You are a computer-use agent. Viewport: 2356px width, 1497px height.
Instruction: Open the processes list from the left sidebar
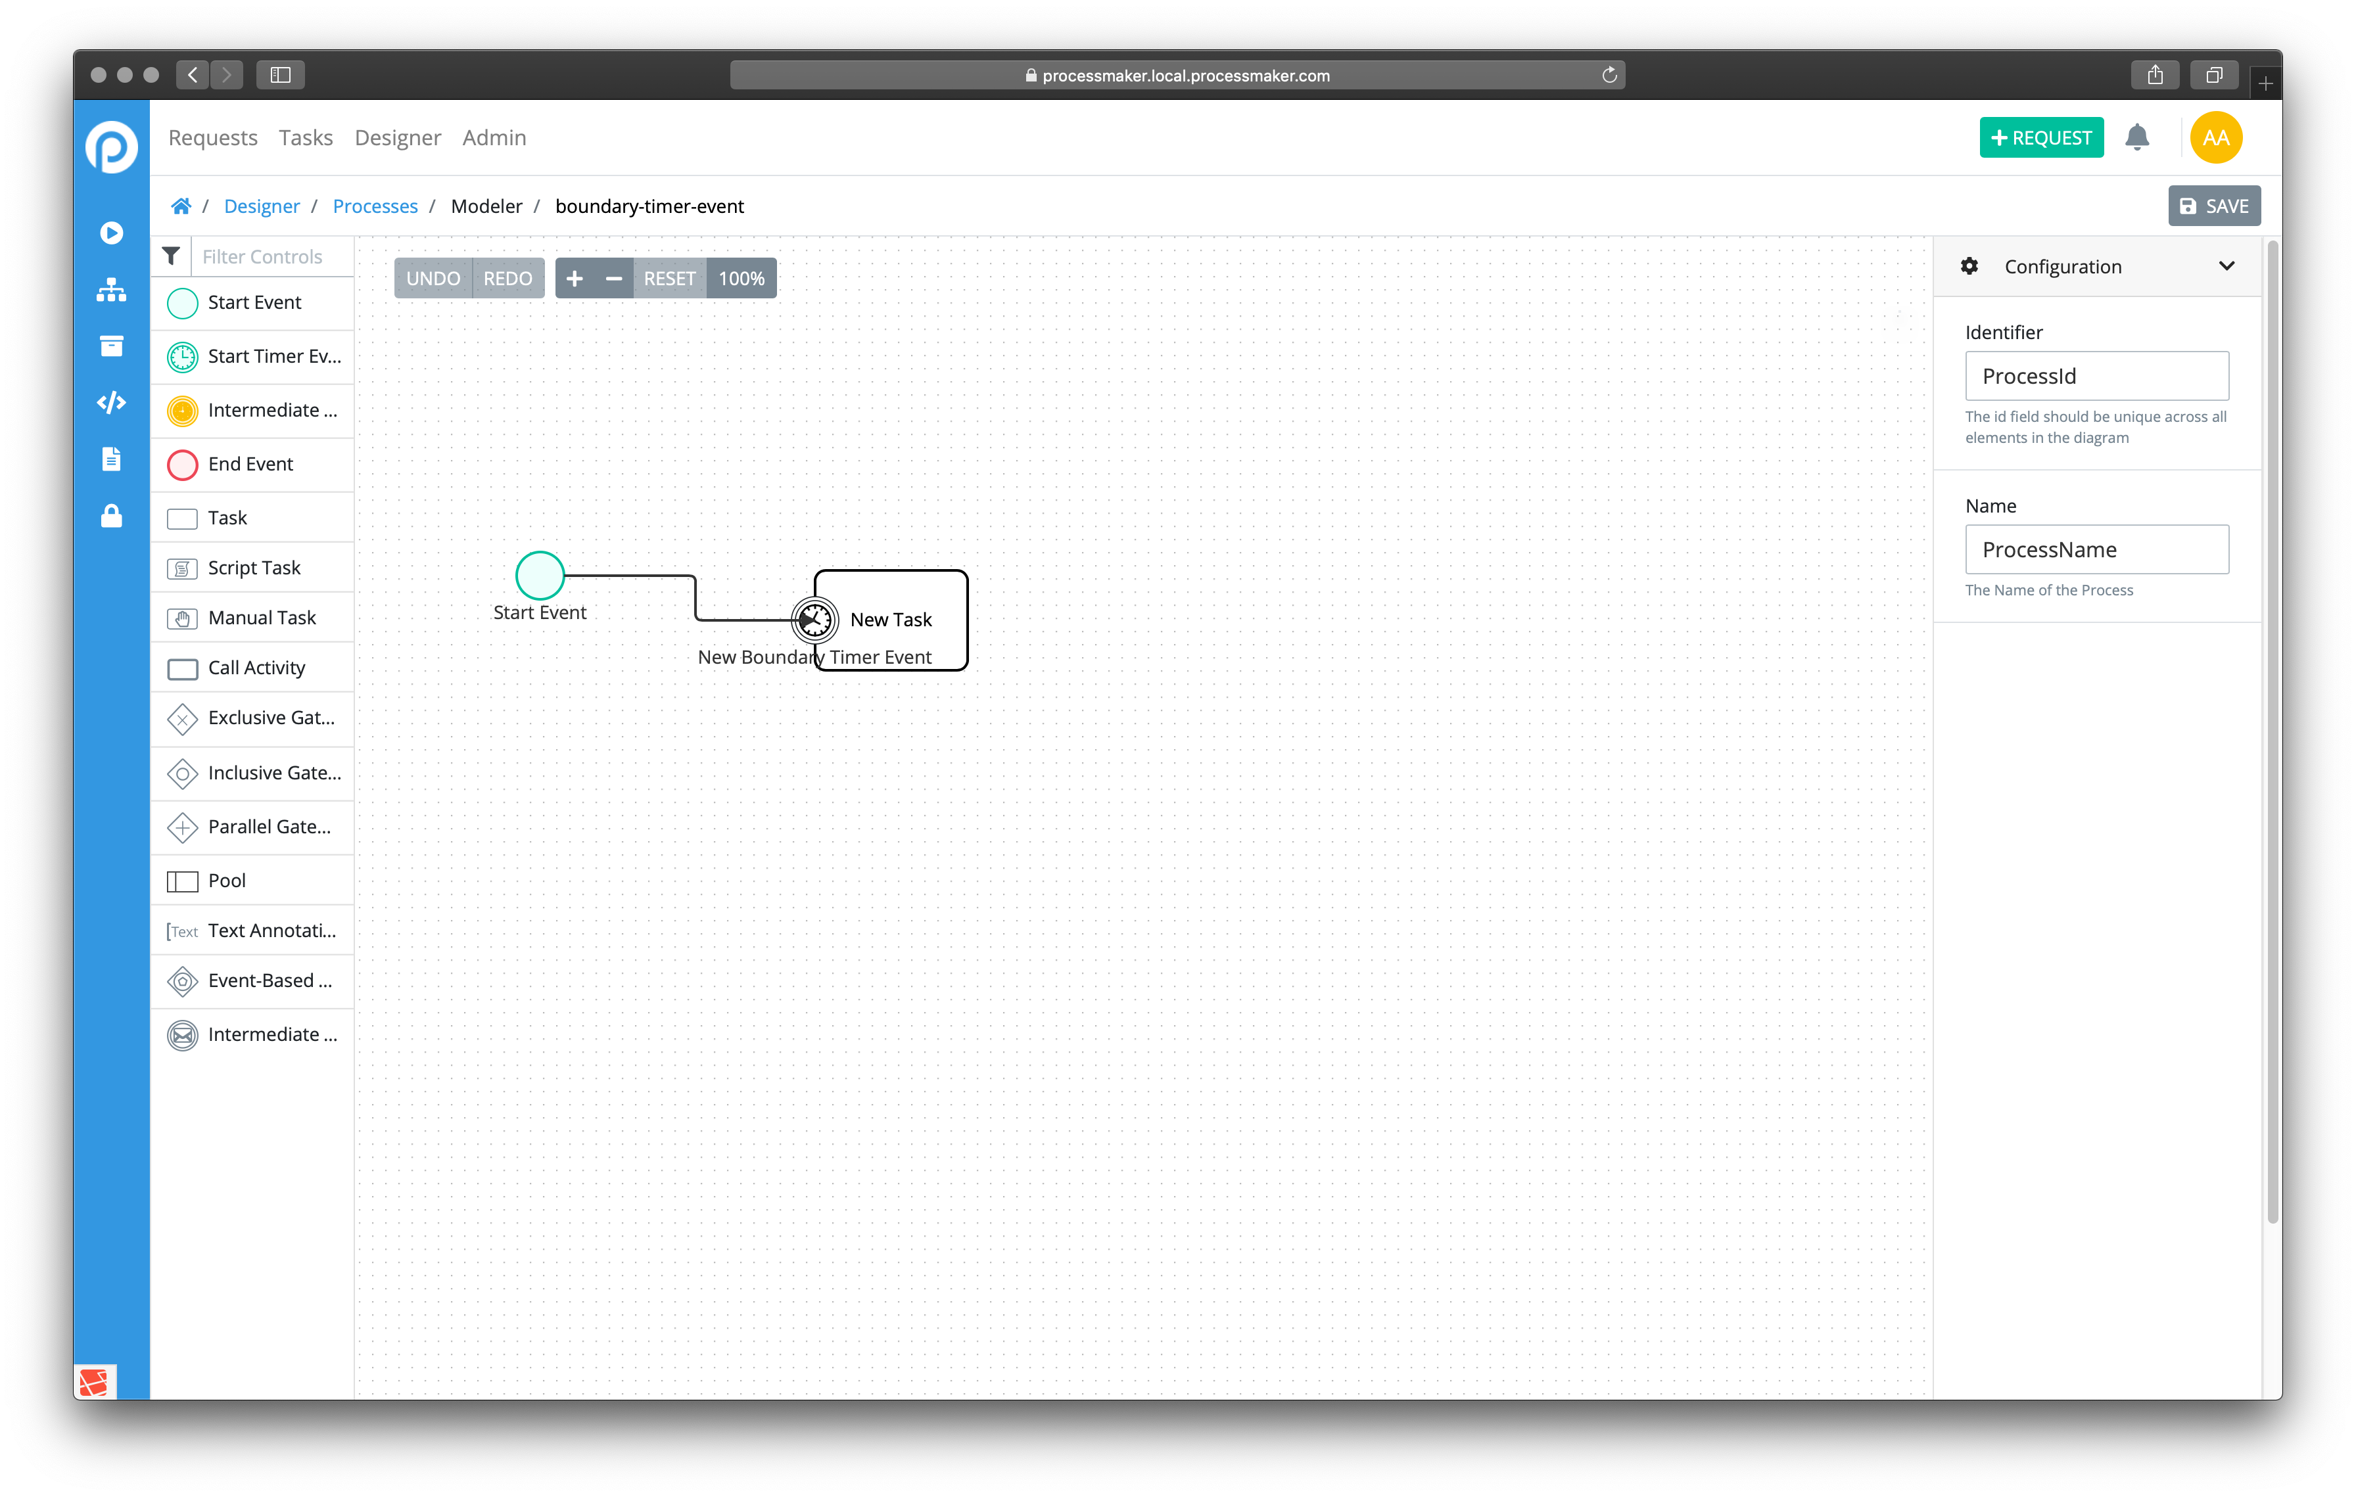click(112, 290)
